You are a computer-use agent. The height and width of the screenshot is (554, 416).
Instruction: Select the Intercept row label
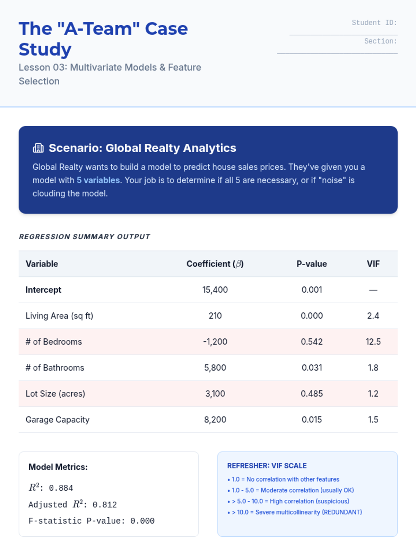tap(43, 290)
